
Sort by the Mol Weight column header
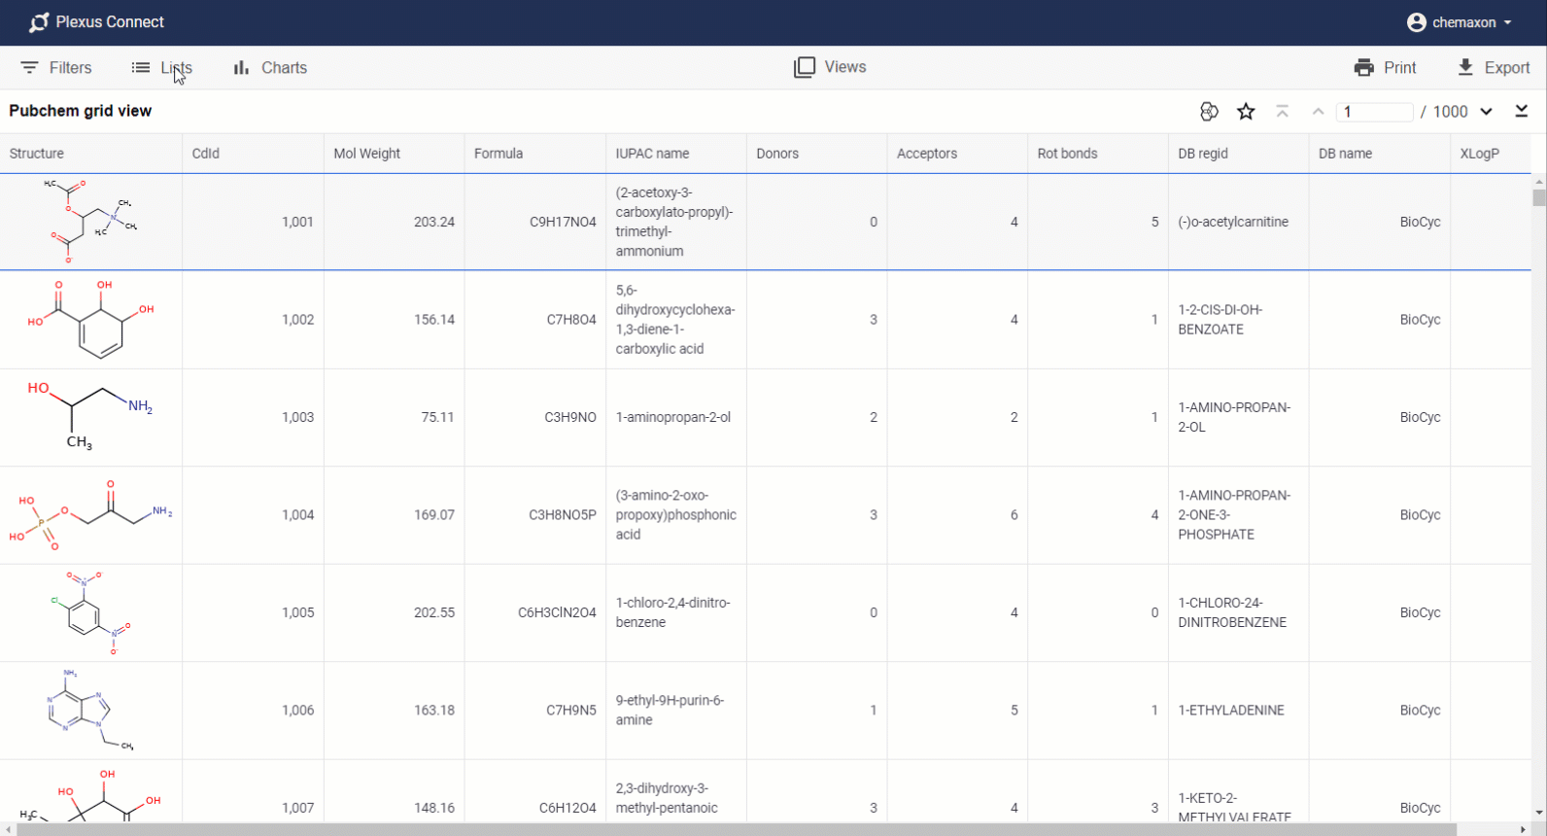[367, 154]
